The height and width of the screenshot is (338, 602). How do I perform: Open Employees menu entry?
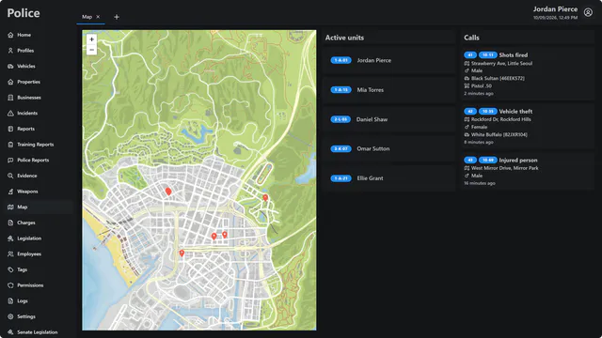click(38, 254)
